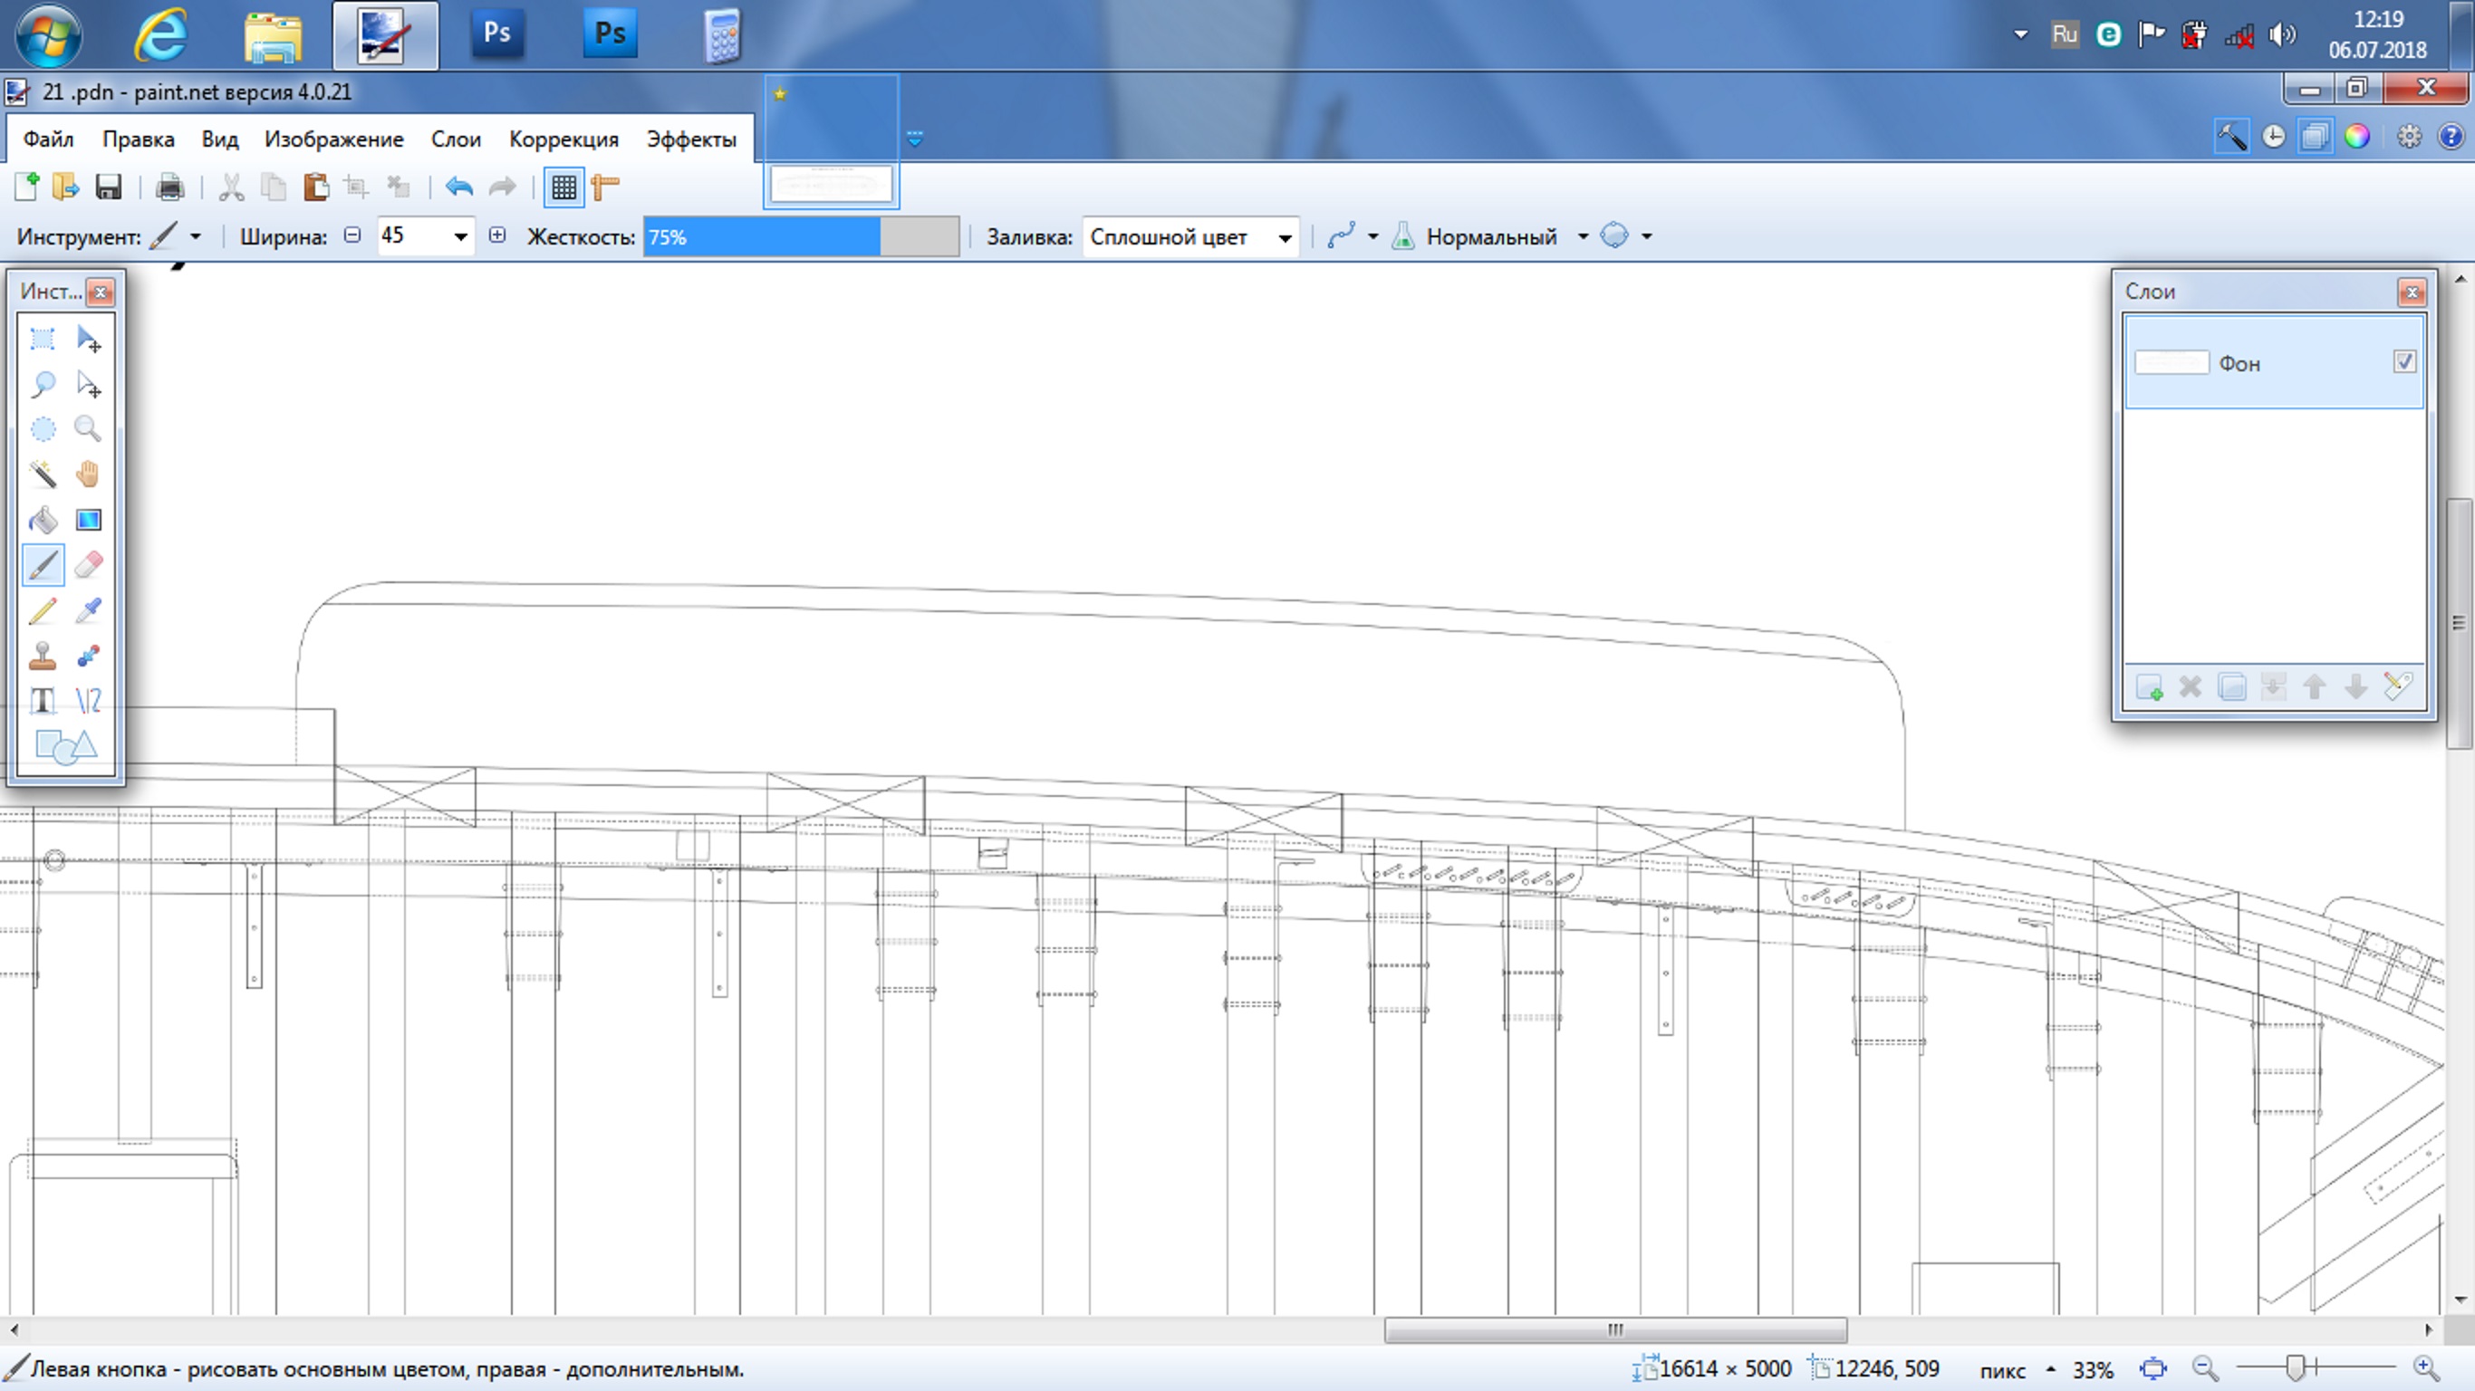Click the Paste clipboard icon

(x=316, y=187)
